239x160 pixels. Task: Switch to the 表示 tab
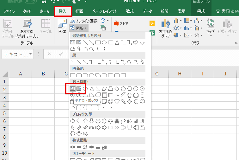pos(181,11)
